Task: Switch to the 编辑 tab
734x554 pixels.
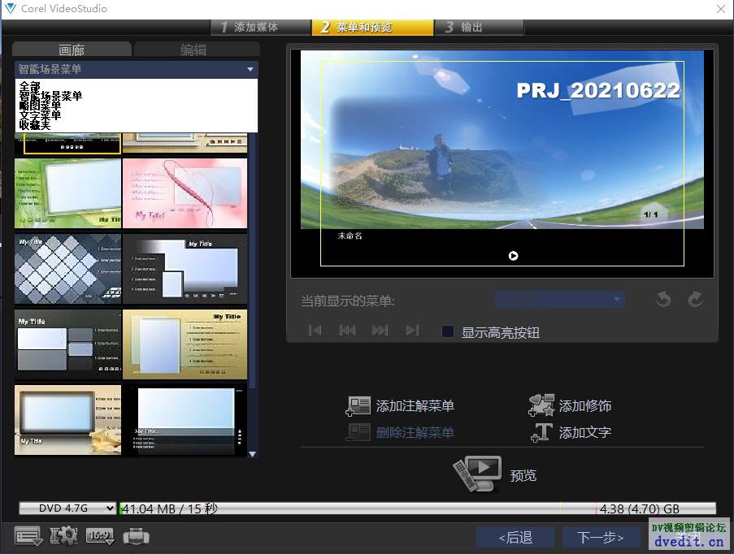Action: (193, 50)
